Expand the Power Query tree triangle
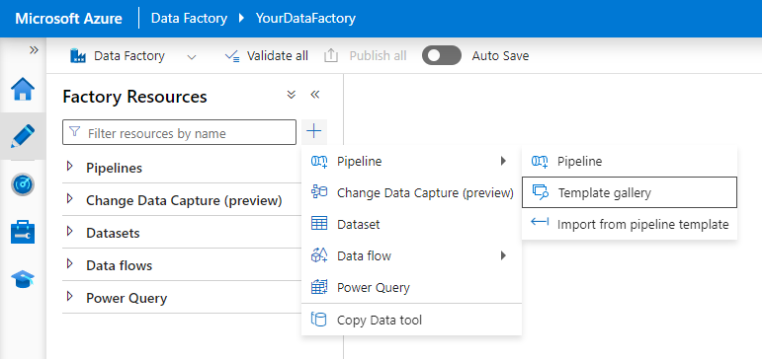The height and width of the screenshot is (359, 762). [69, 297]
